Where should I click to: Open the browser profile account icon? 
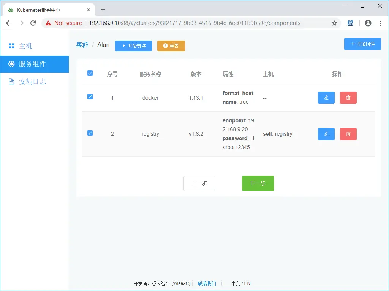[x=368, y=23]
